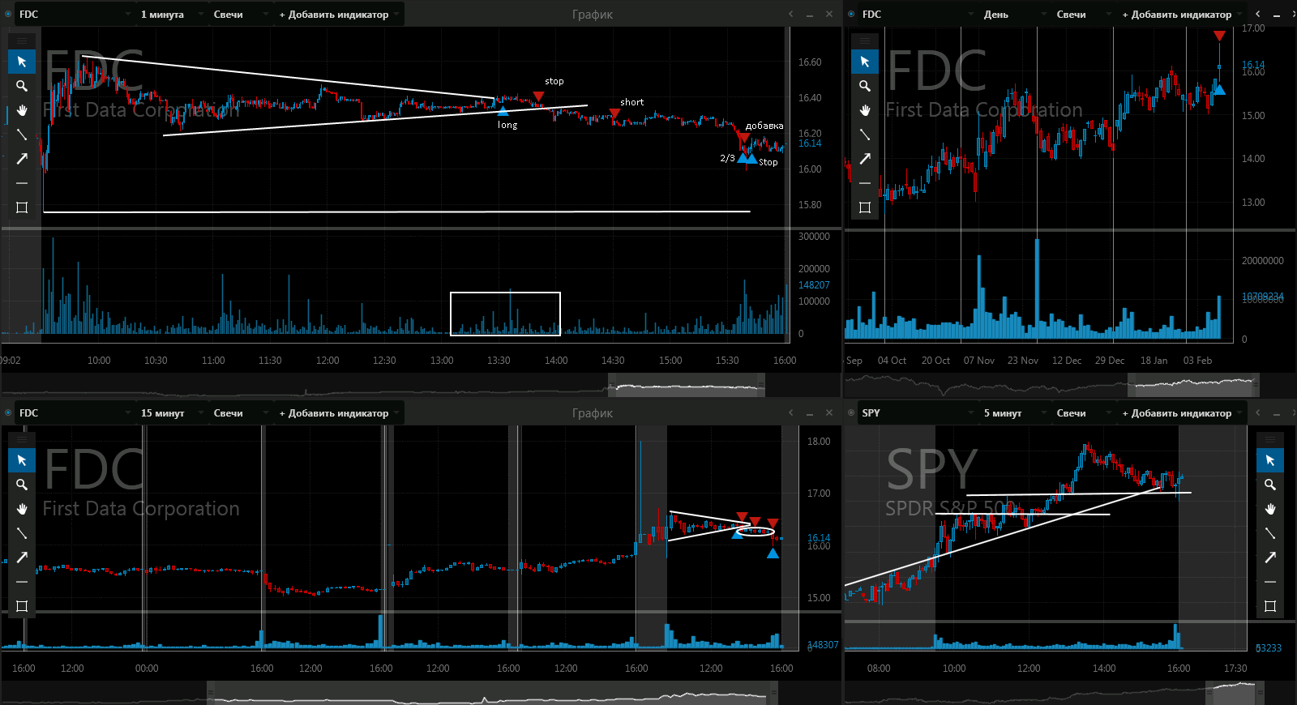1297x705 pixels.
Task: Select hand pan tool in SPY chart
Action: pyautogui.click(x=1270, y=509)
